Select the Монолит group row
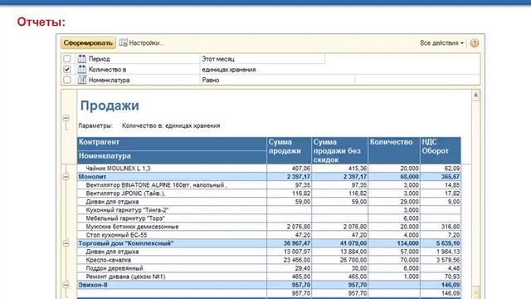531x299 pixels. 269,177
